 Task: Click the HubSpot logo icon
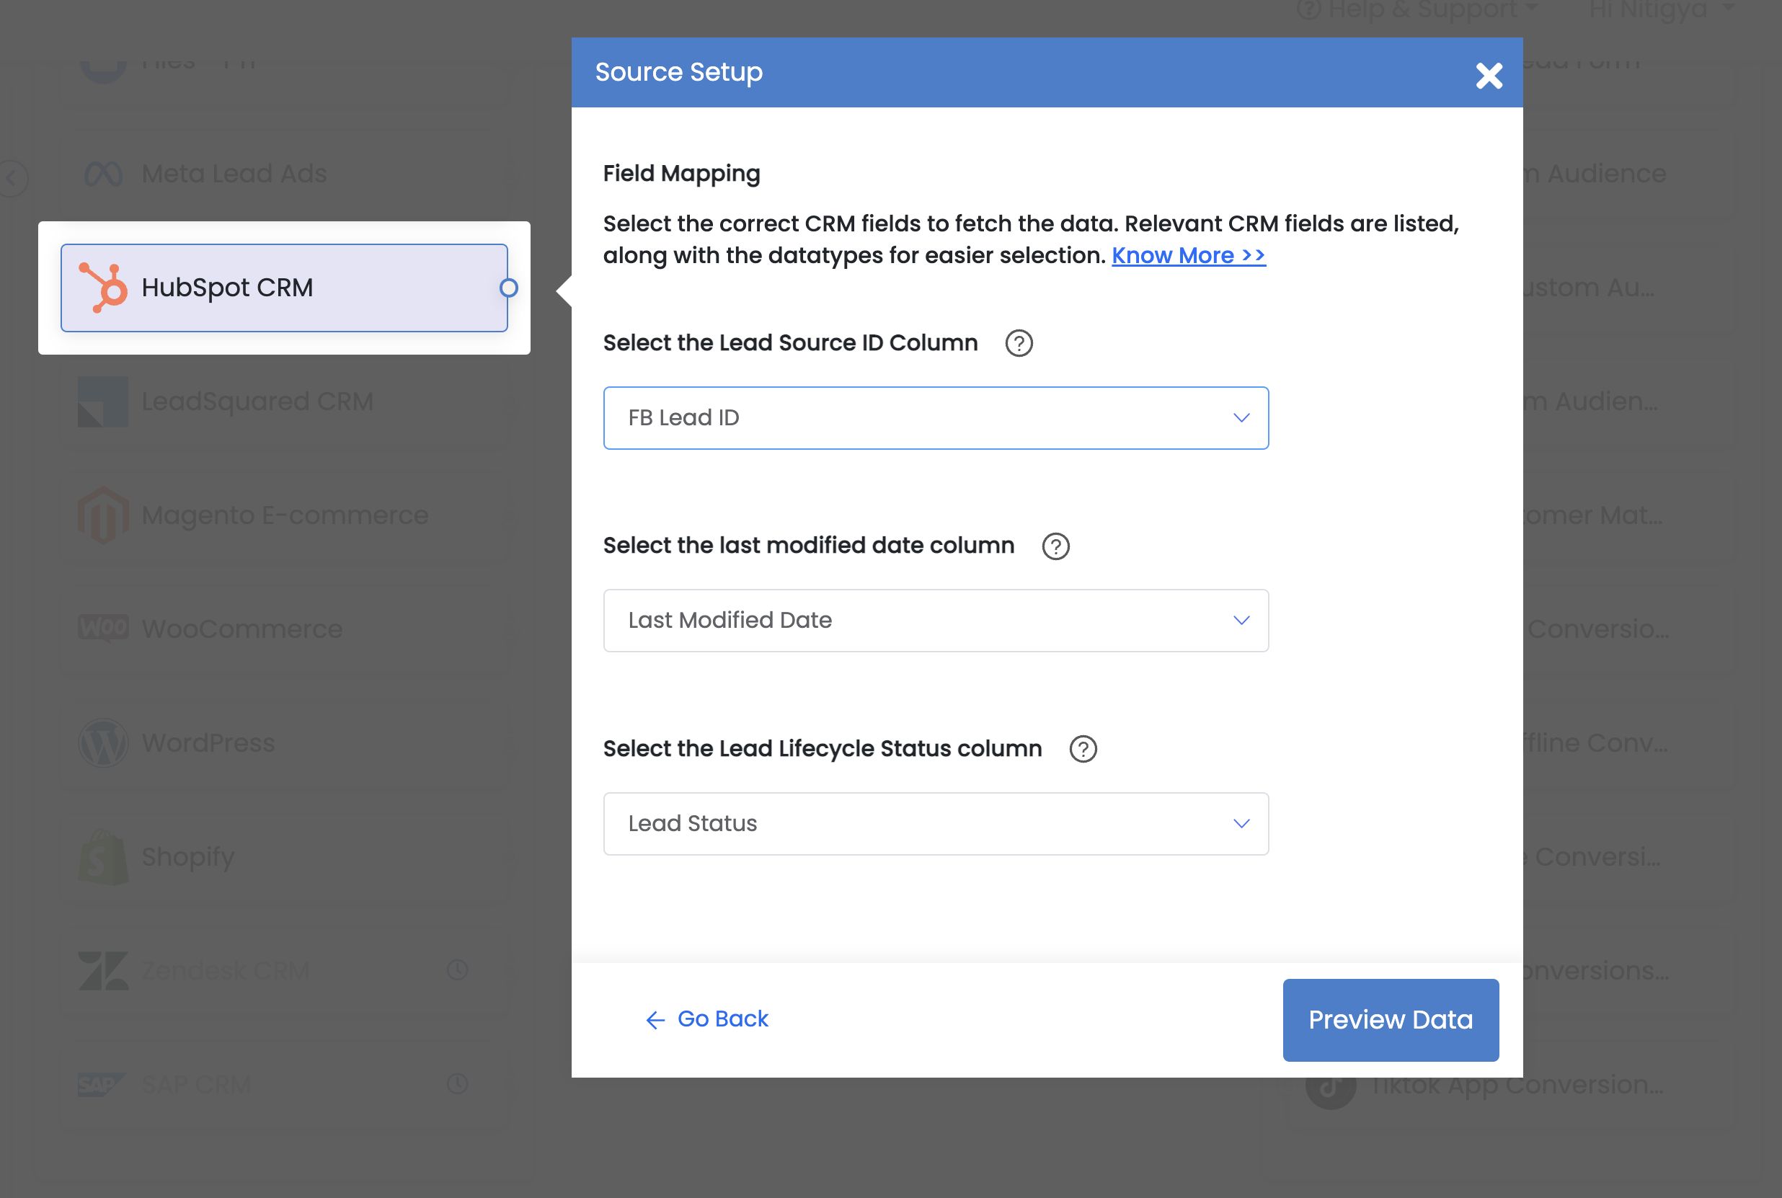coord(103,288)
